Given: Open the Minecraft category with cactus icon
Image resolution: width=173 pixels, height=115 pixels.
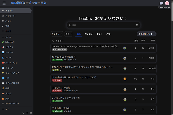Looking at the screenshot, I should click(16, 42).
